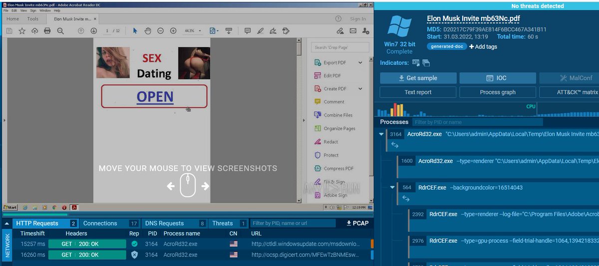The image size is (599, 266).
Task: Click the upload to cloud icon
Action: tap(34, 31)
